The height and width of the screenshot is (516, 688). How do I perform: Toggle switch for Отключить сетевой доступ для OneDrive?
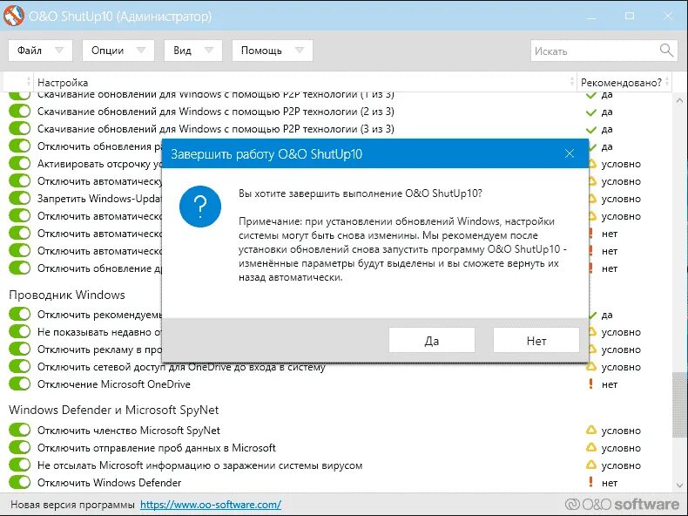click(x=19, y=366)
